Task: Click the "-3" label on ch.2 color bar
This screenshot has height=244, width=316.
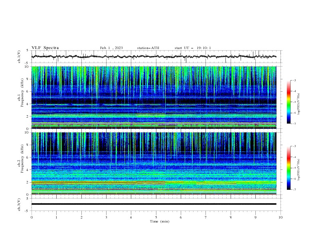Action: tap(294, 146)
